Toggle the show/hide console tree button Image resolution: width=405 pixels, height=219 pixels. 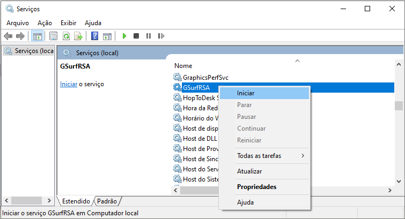pyautogui.click(x=37, y=36)
